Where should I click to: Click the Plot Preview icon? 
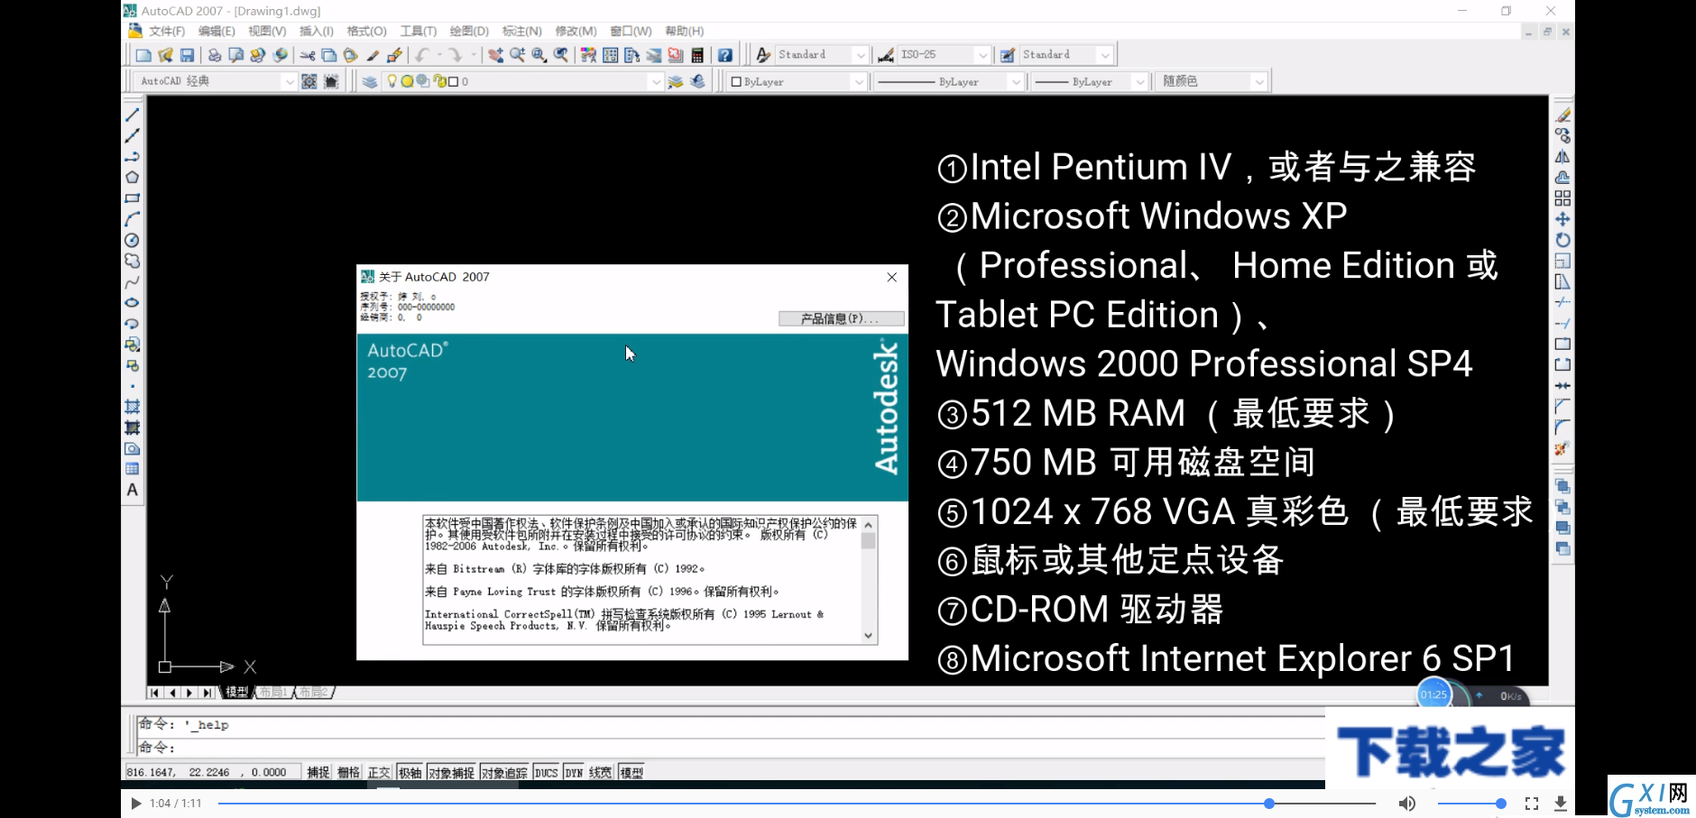(x=236, y=55)
